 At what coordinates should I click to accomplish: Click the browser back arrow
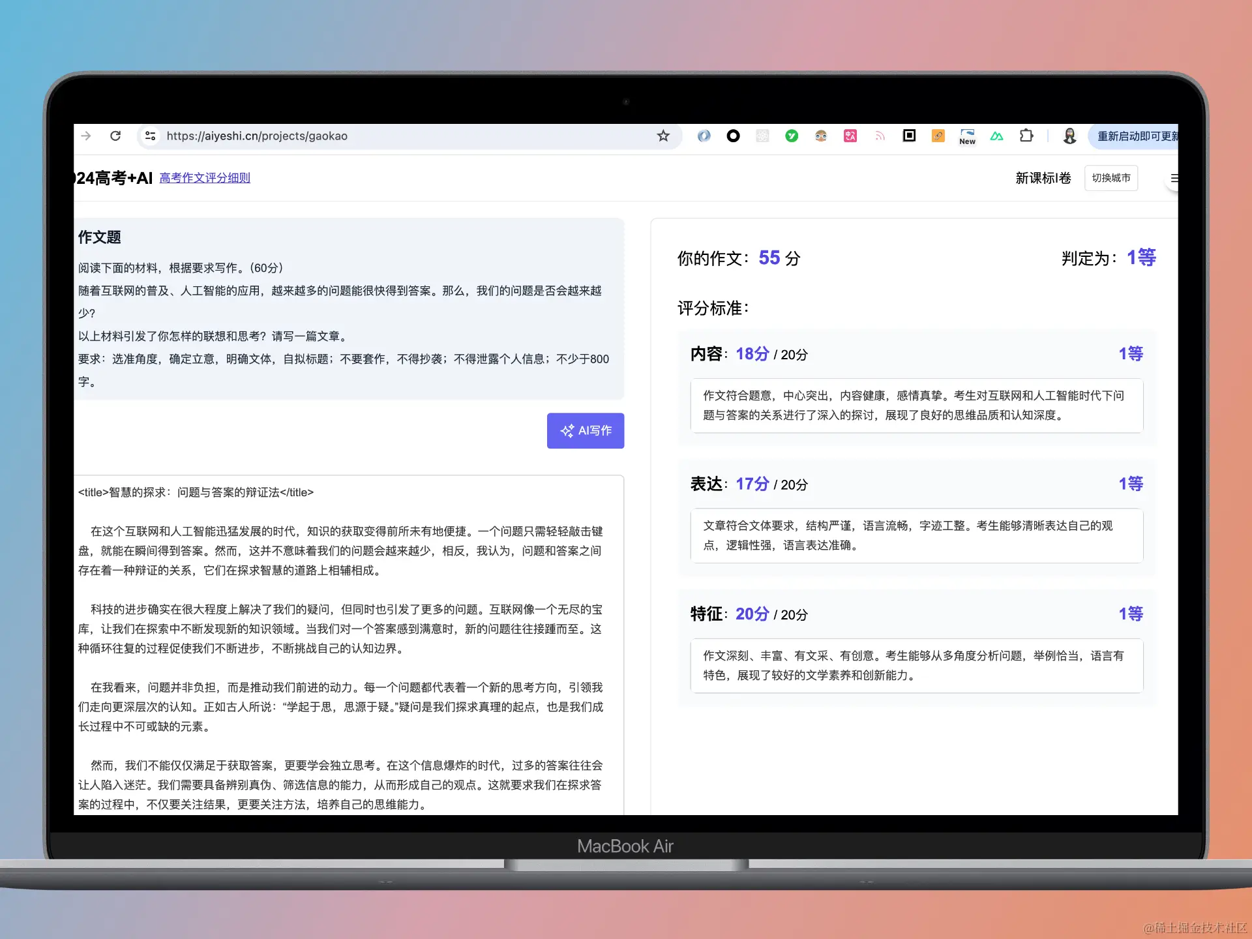tap(85, 136)
